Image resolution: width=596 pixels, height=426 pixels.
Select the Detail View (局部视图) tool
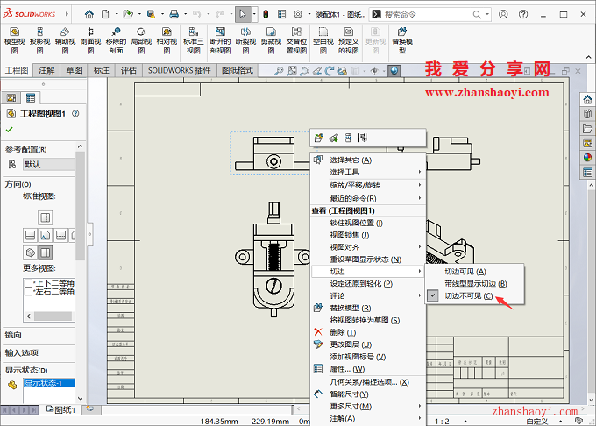pos(141,40)
